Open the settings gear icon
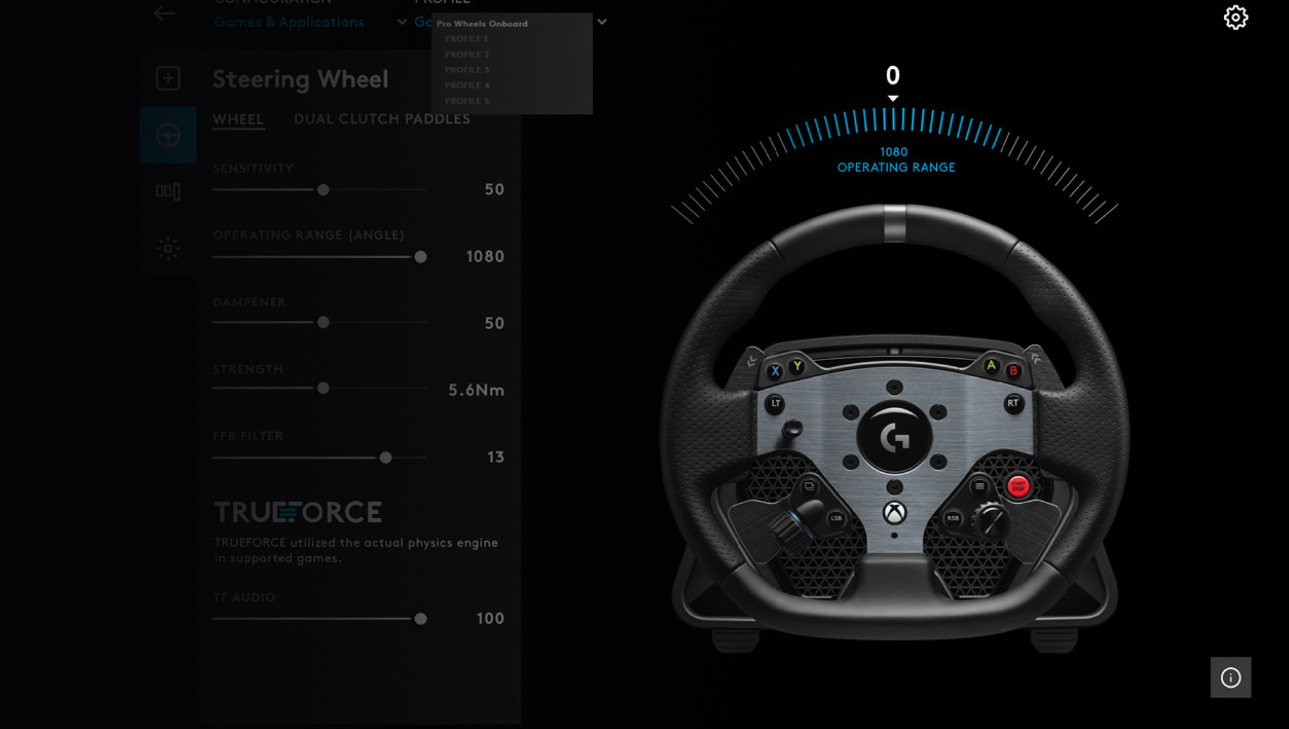 tap(1235, 17)
